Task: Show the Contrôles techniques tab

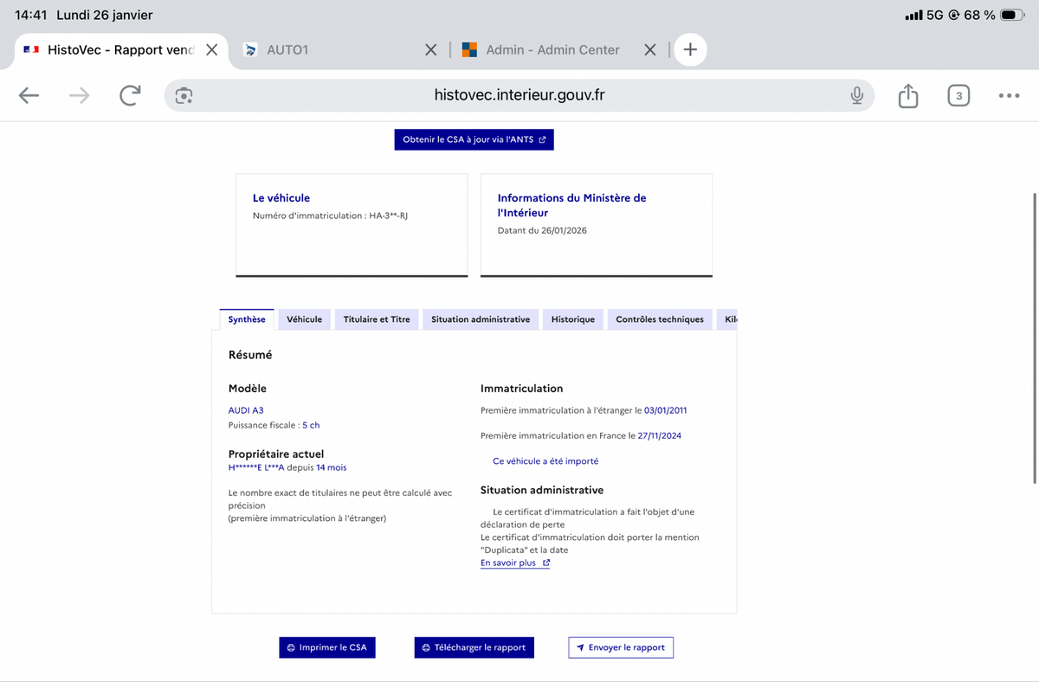Action: [x=660, y=319]
